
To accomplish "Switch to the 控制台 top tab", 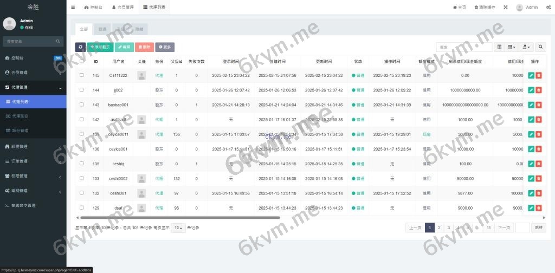I will pos(93,7).
